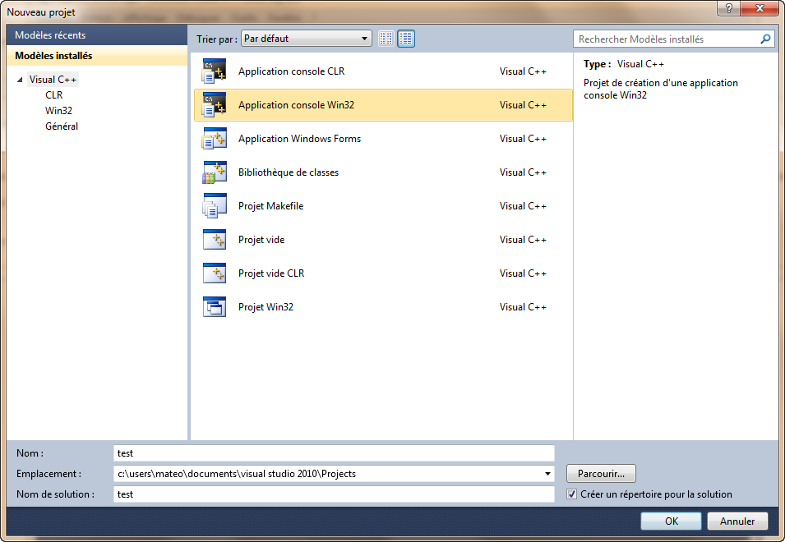This screenshot has width=785, height=542.
Task: Select the Modèles installés section
Action: (53, 56)
